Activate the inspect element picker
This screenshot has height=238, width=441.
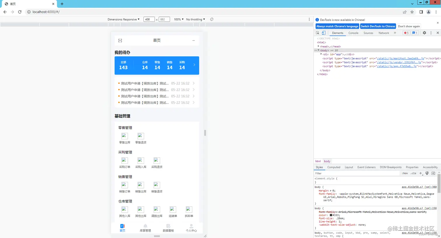pyautogui.click(x=318, y=33)
